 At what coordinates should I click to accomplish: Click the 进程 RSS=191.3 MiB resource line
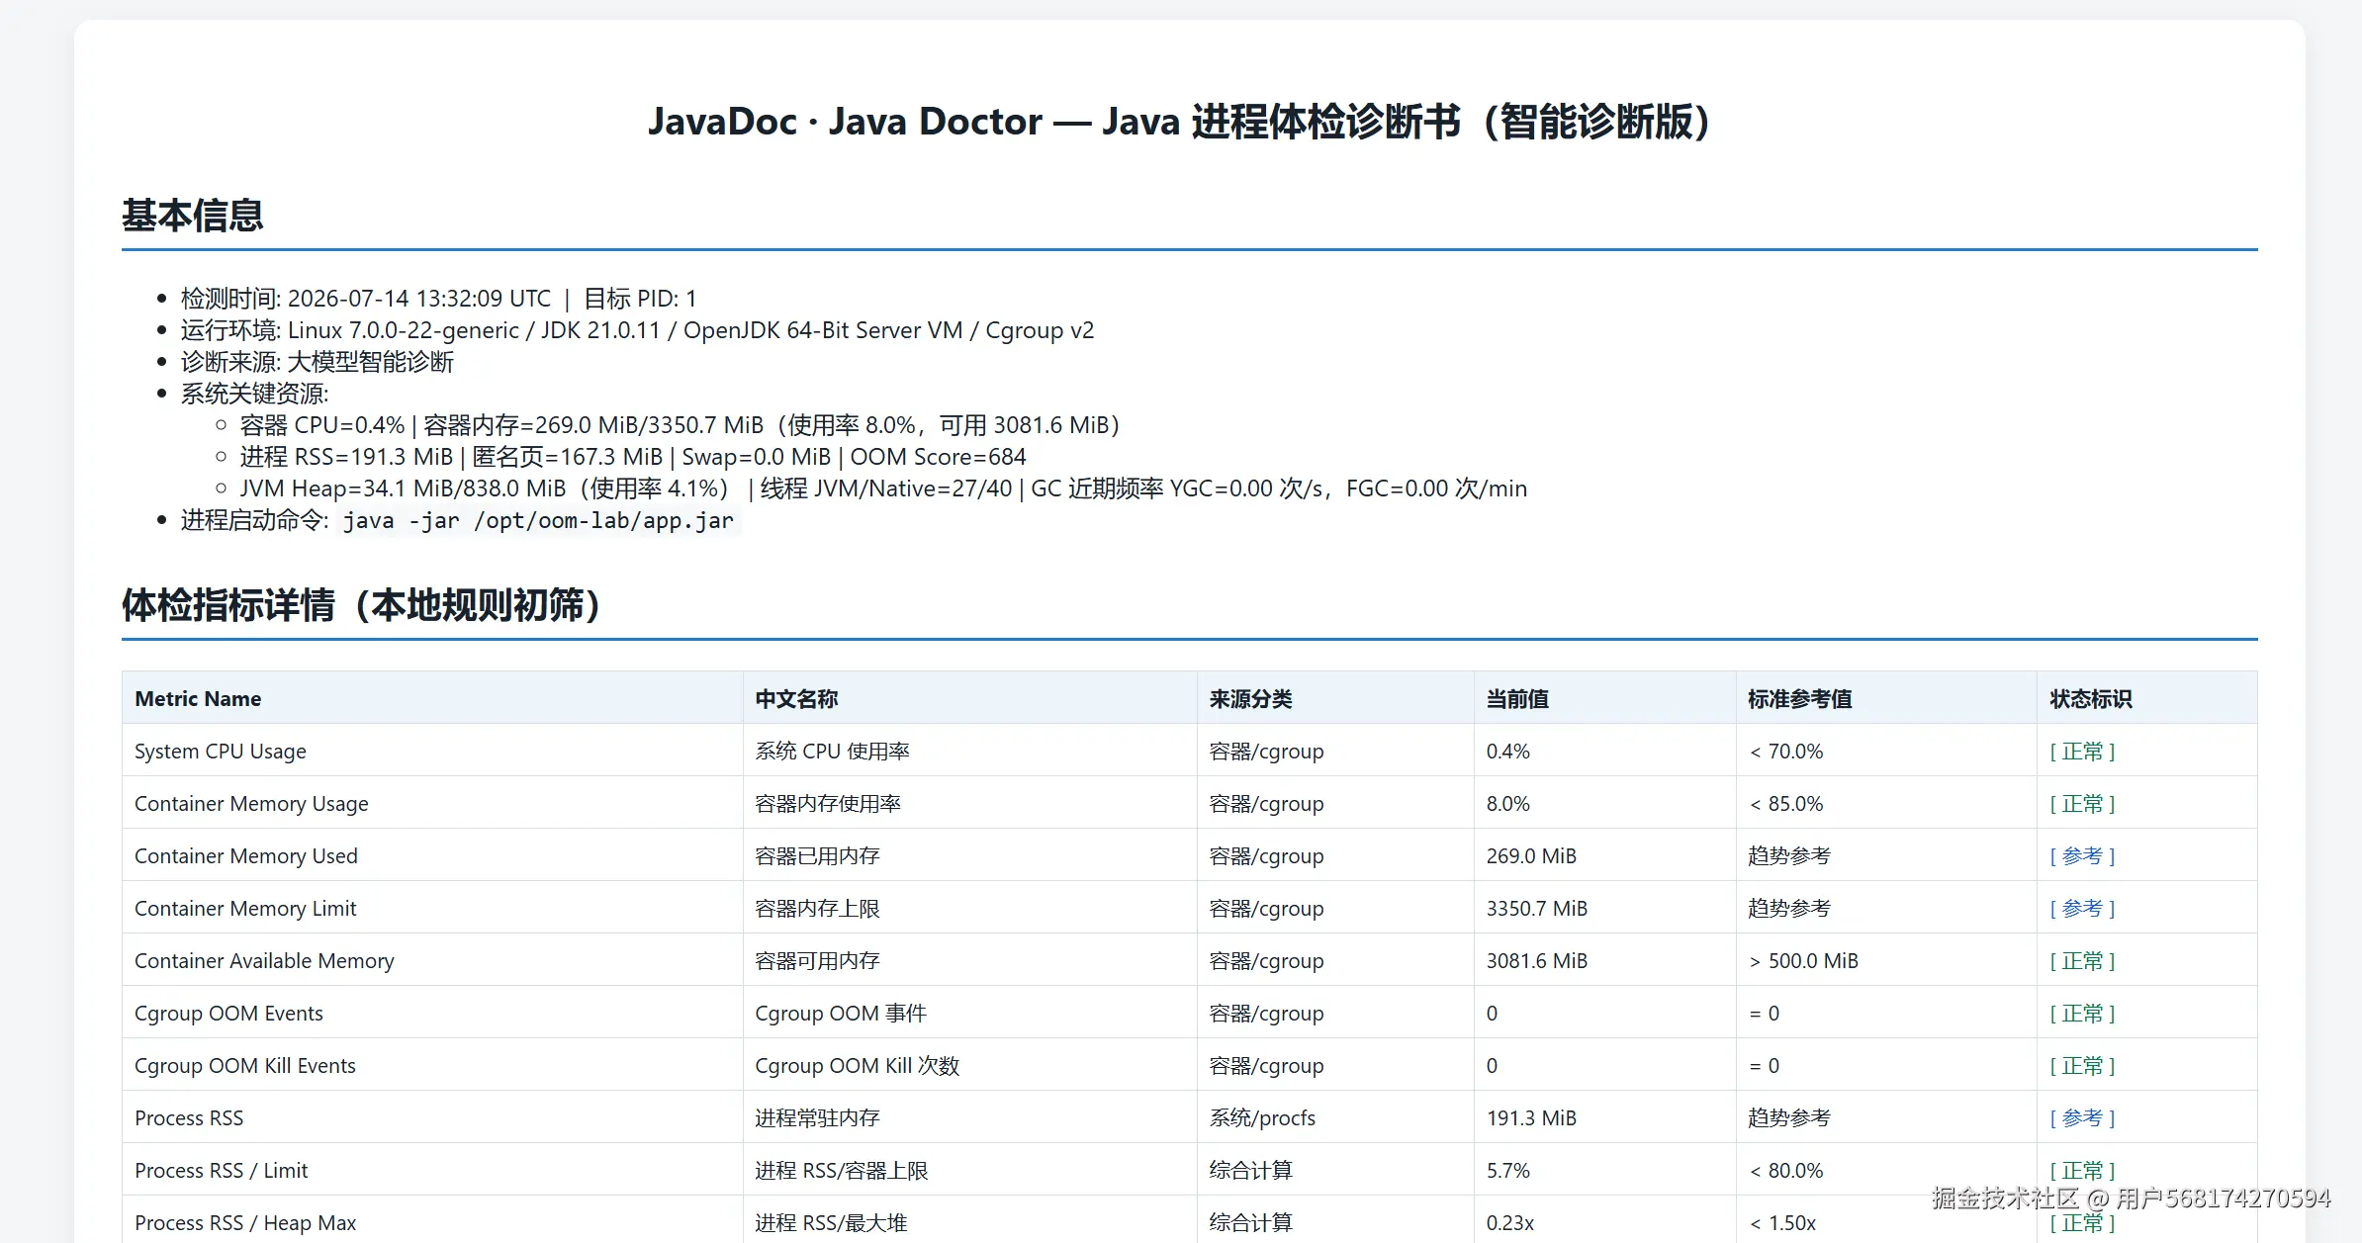tap(633, 456)
